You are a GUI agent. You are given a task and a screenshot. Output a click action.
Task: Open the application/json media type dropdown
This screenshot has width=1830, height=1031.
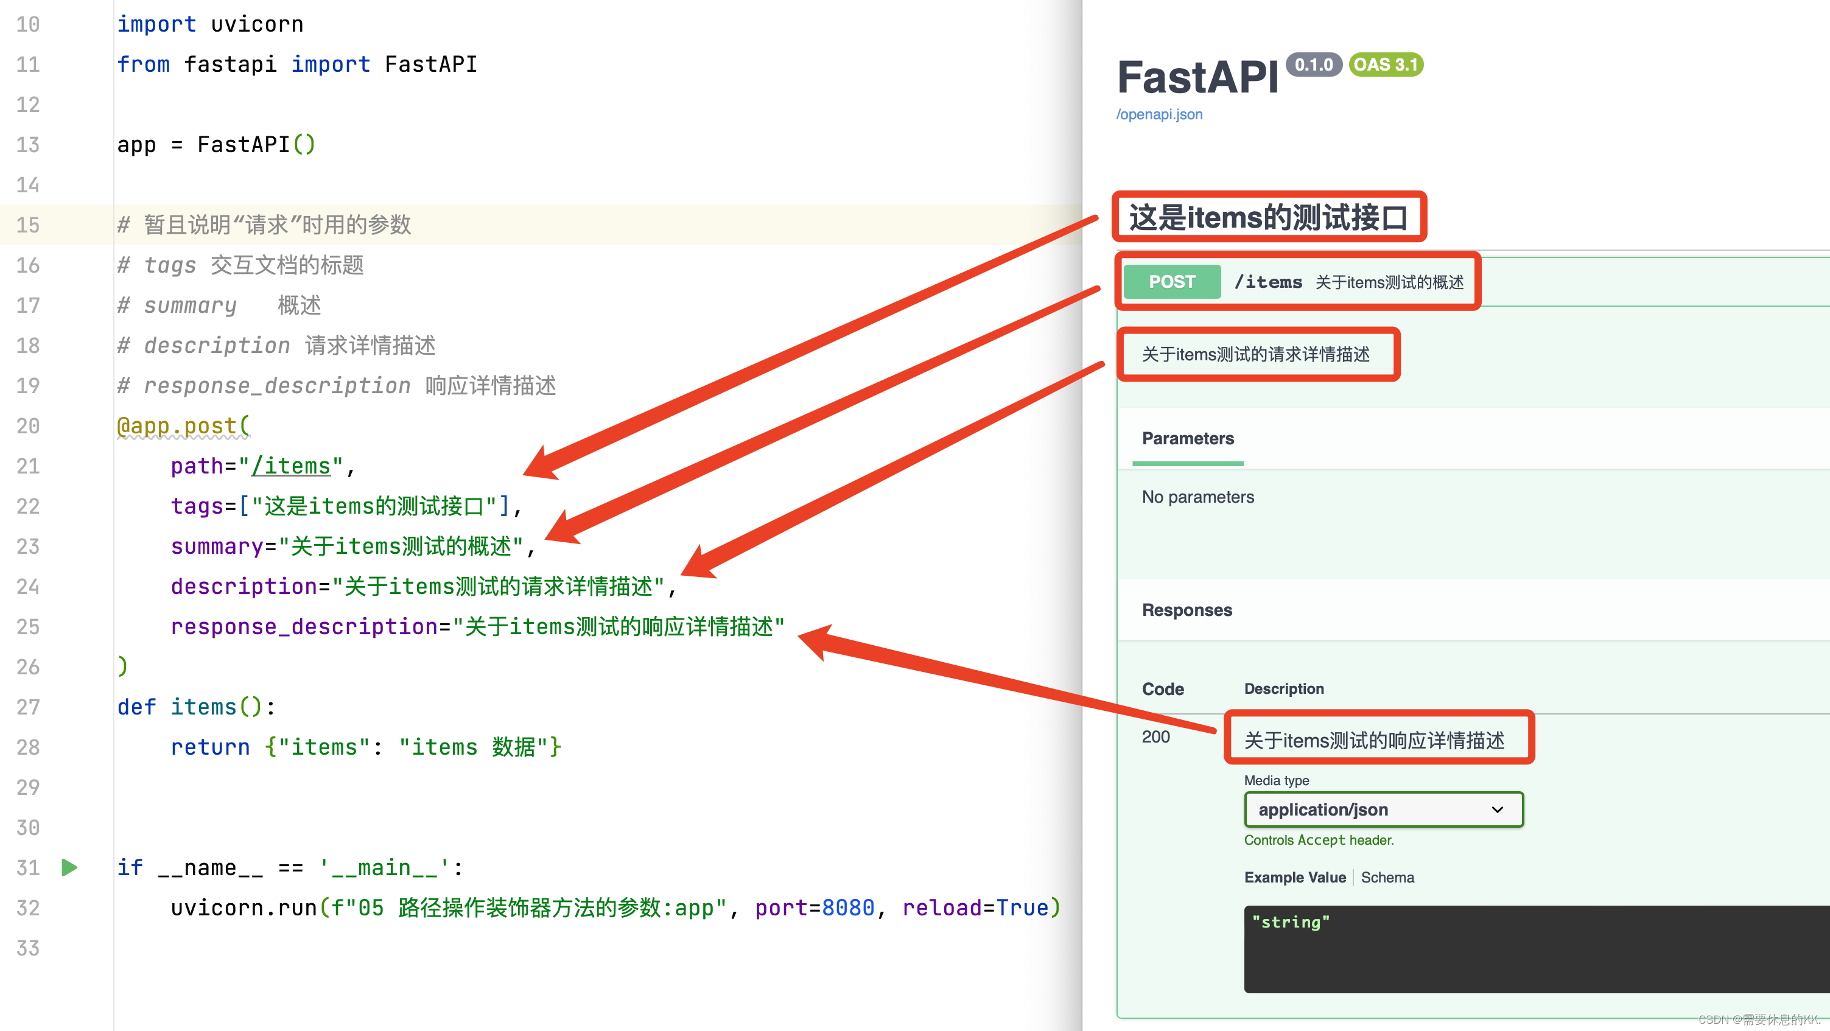[1383, 809]
